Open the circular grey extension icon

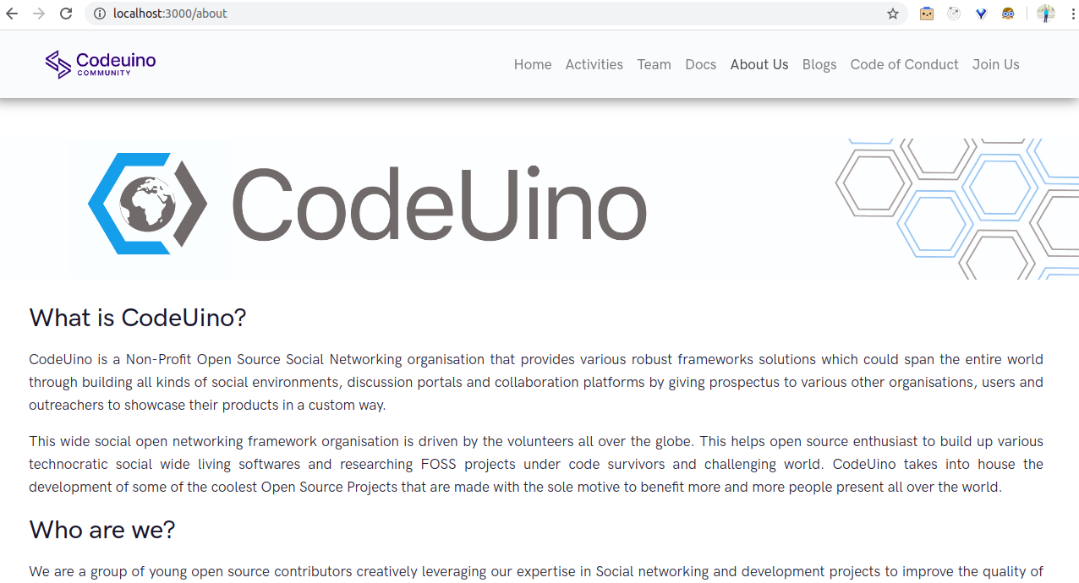pyautogui.click(x=954, y=14)
